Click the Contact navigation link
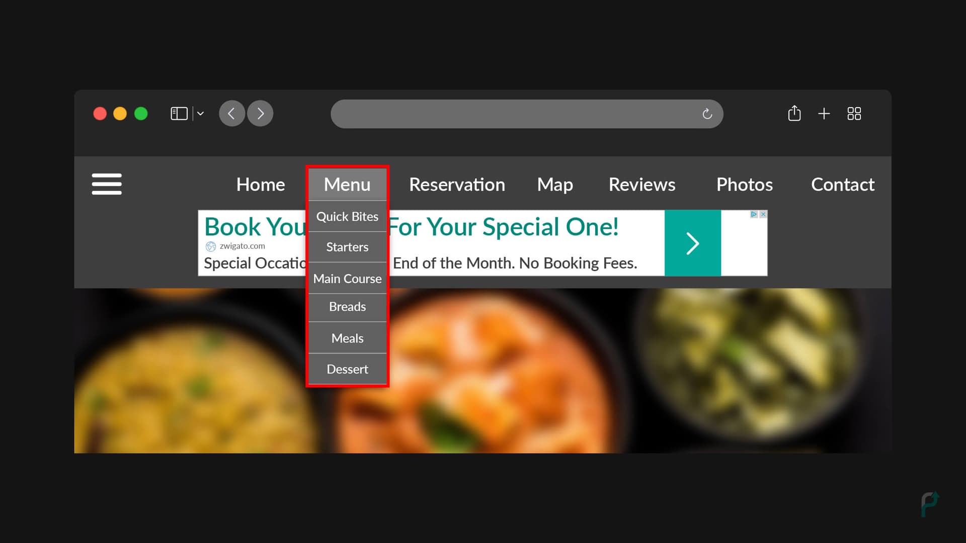 (x=843, y=185)
